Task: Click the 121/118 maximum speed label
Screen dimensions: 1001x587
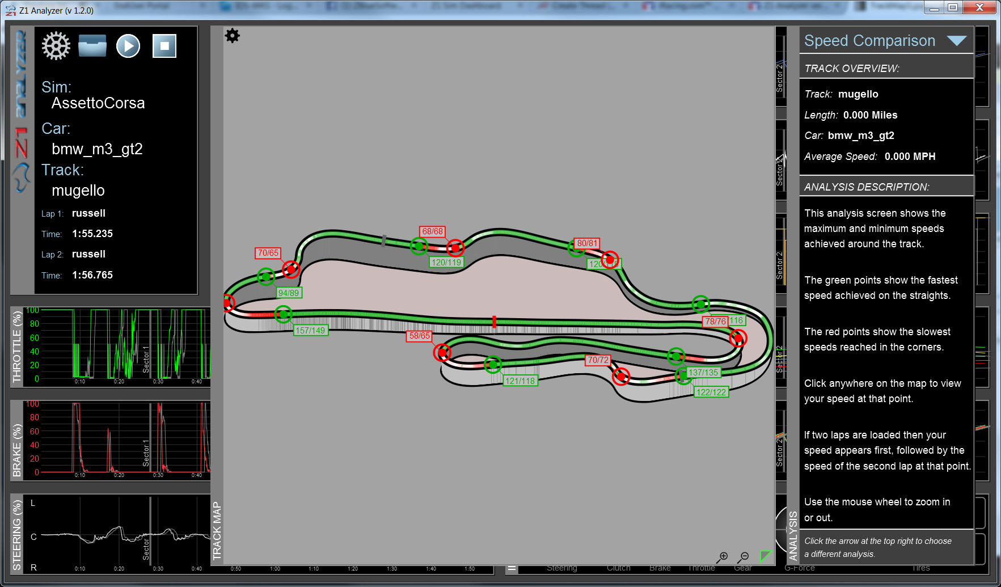Action: (520, 381)
